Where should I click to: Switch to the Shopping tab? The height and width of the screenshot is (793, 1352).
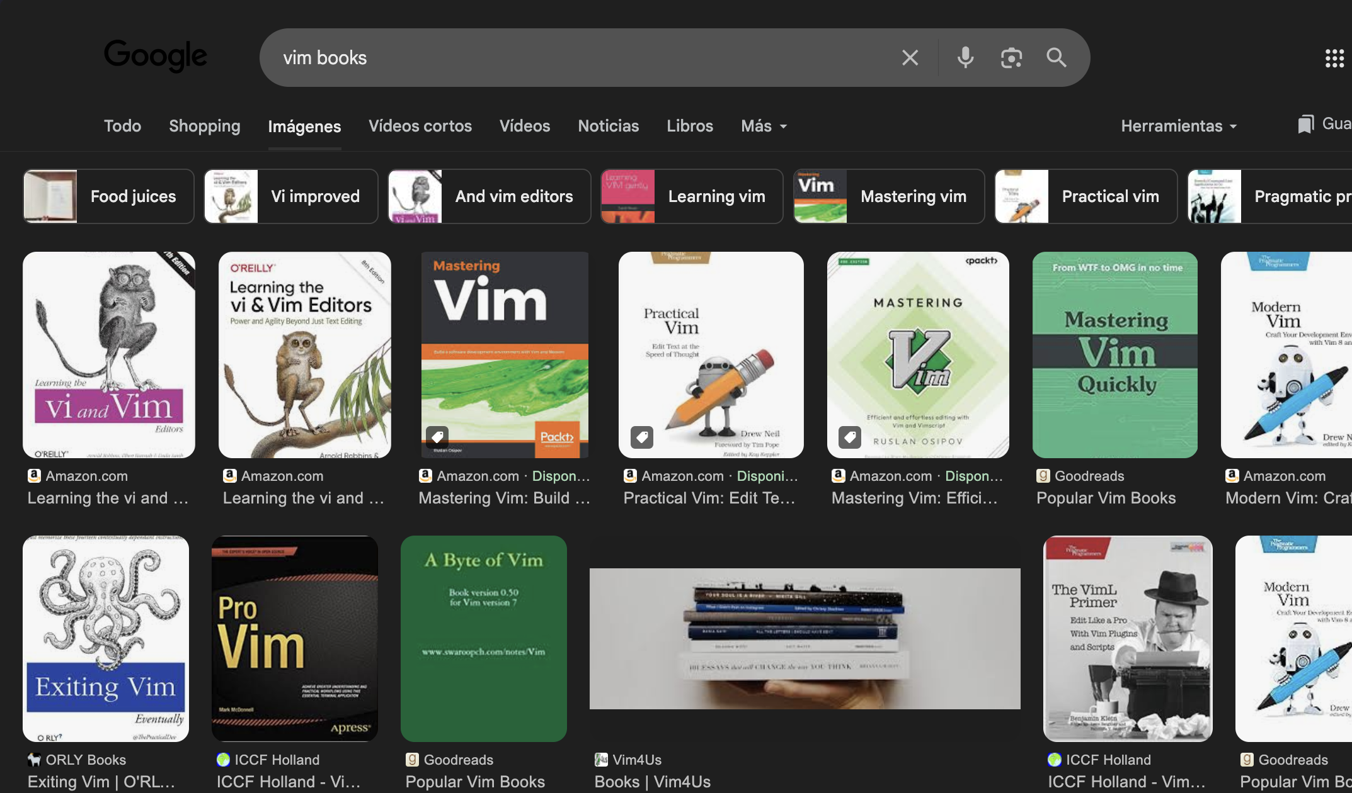click(204, 126)
